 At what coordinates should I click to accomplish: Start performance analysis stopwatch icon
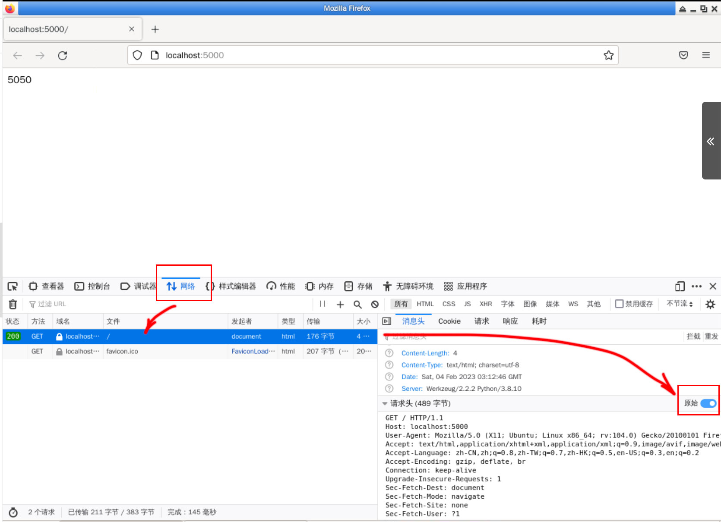(x=13, y=512)
